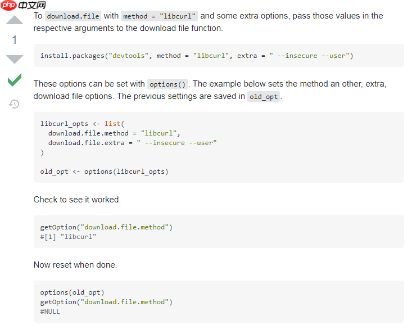
Task: Click the download.file inline code
Action: tap(73, 16)
